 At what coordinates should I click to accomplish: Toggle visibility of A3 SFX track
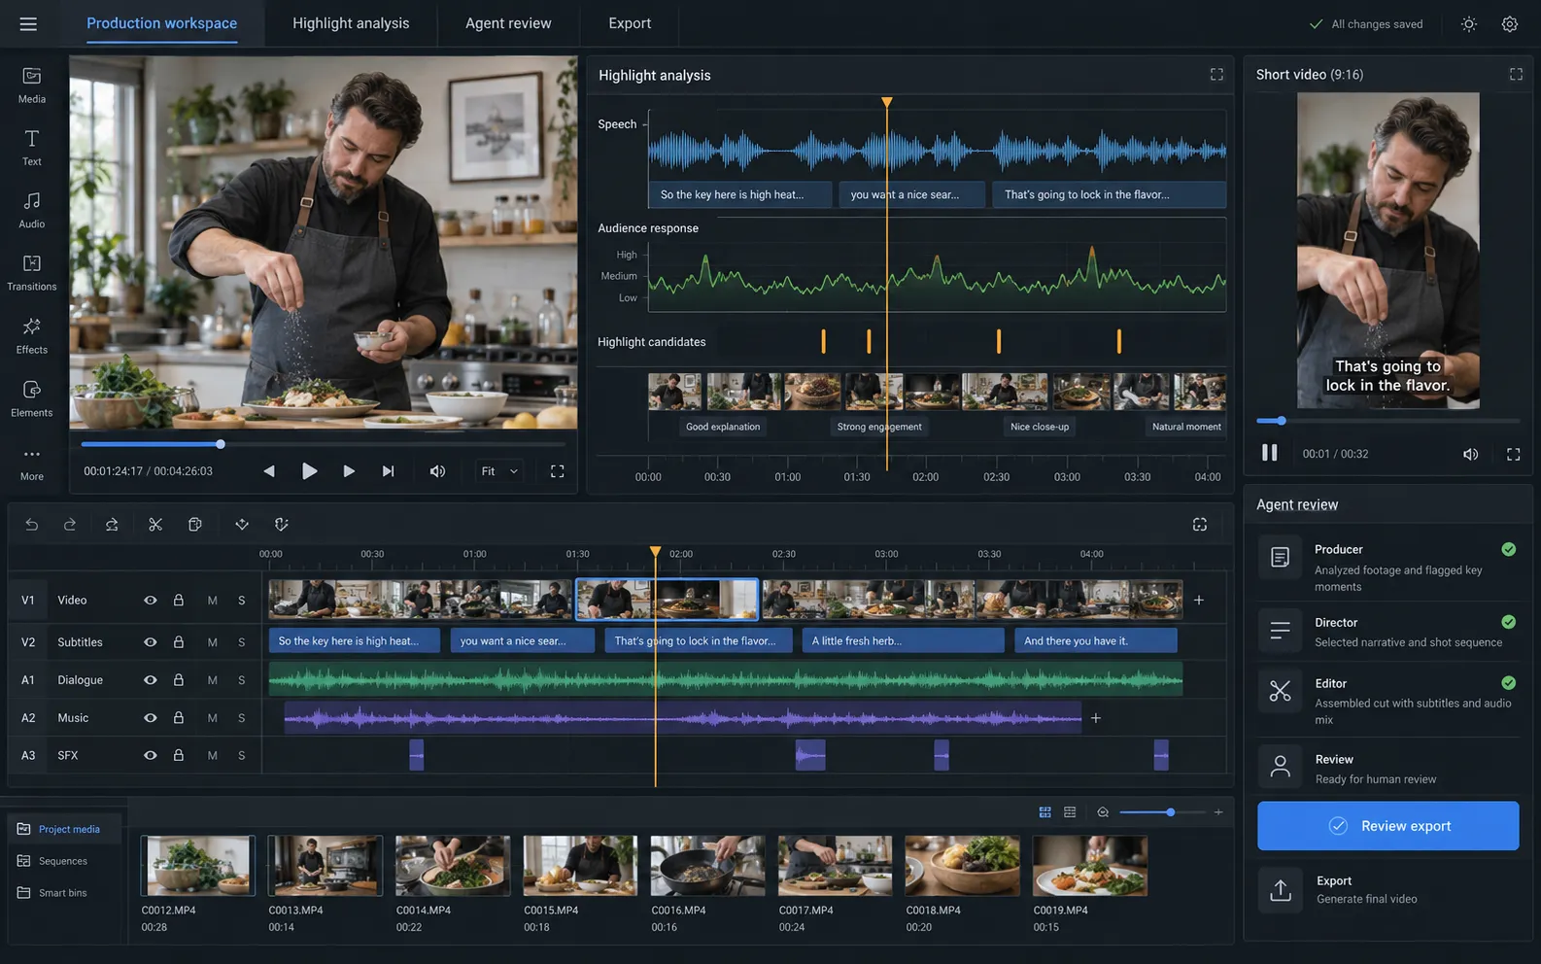click(x=151, y=755)
